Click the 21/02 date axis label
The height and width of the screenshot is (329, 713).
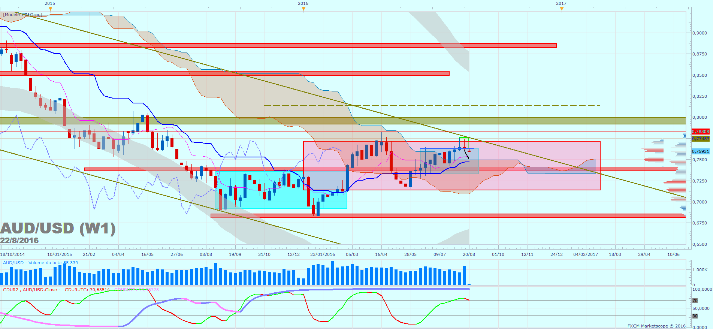coord(89,254)
